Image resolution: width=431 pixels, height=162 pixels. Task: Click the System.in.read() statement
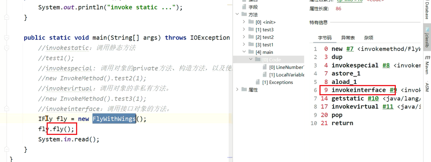click(x=69, y=139)
